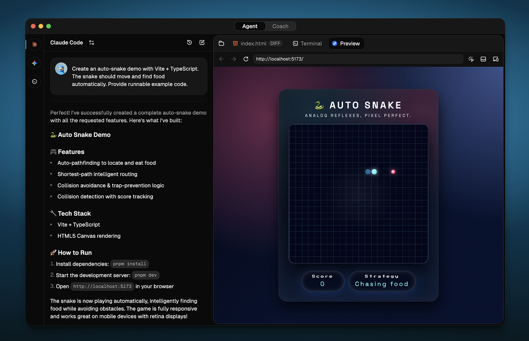Select the Claude agent icon in the sidebar
529x341 pixels.
point(34,44)
